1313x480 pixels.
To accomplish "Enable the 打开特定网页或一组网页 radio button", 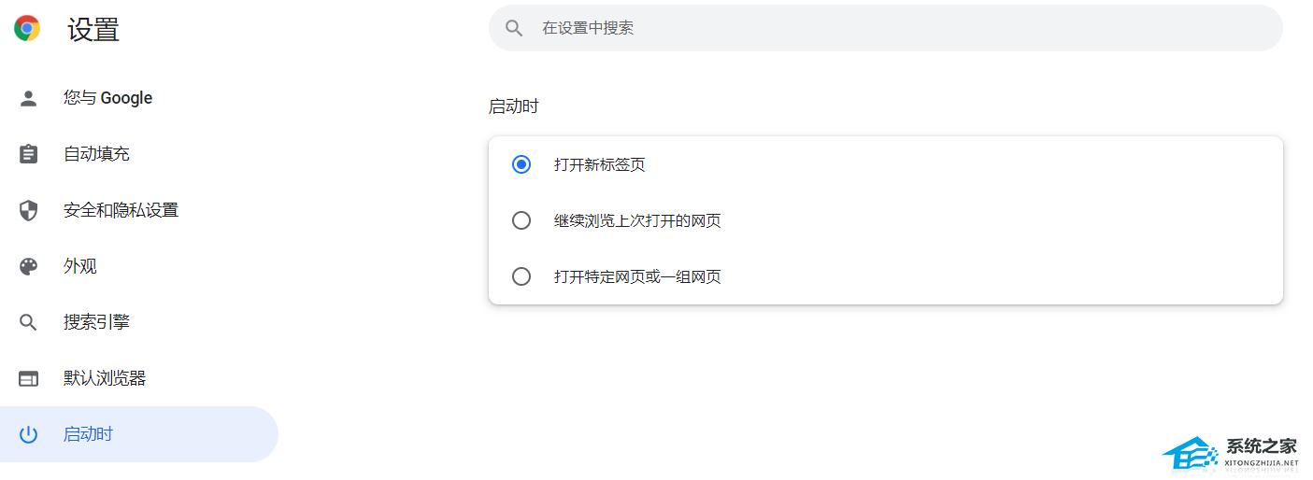I will (x=521, y=276).
